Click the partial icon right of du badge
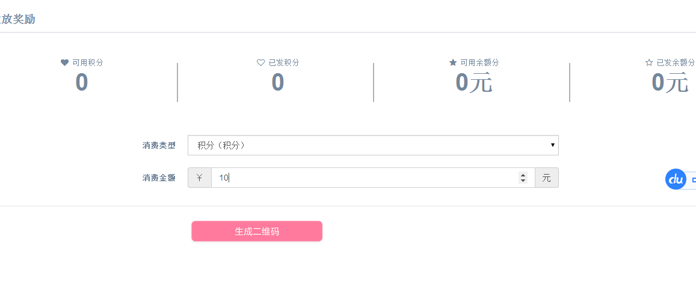The image size is (696, 294). (694, 180)
